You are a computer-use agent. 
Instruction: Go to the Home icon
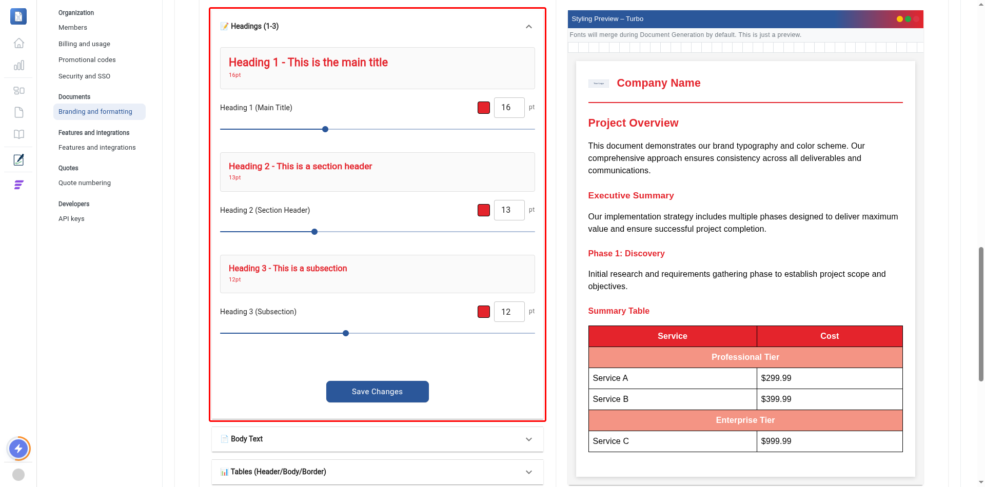19,43
